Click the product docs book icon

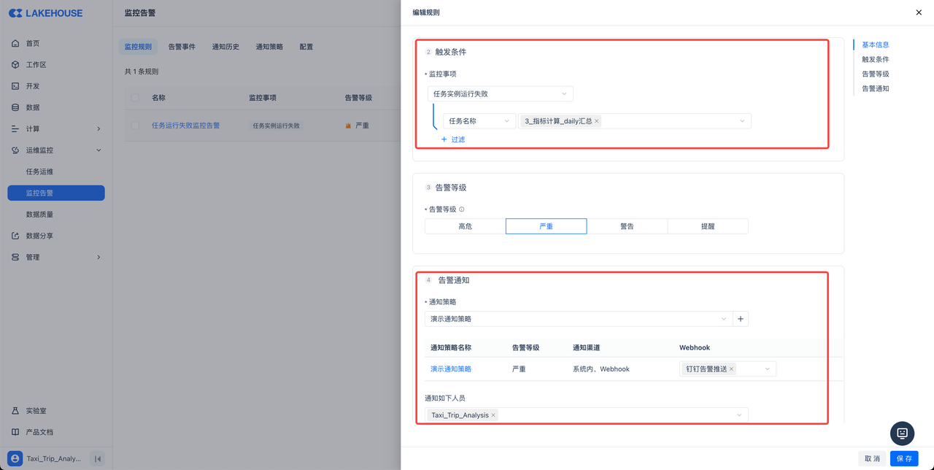(15, 432)
